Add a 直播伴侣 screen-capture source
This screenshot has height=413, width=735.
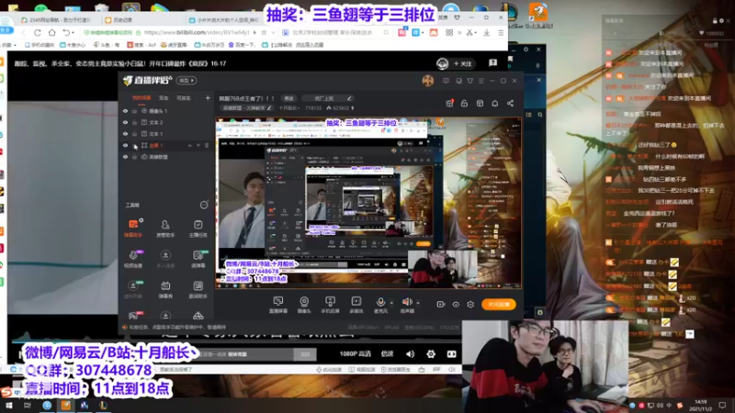pyautogui.click(x=278, y=305)
